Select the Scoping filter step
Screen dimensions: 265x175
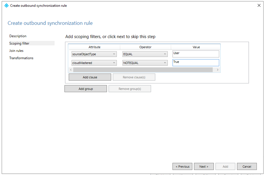click(19, 43)
